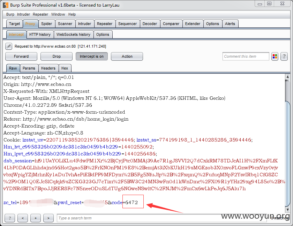Click the Accept-Encoding header line
Viewport: 293px width, 226px height.
pos(39,126)
